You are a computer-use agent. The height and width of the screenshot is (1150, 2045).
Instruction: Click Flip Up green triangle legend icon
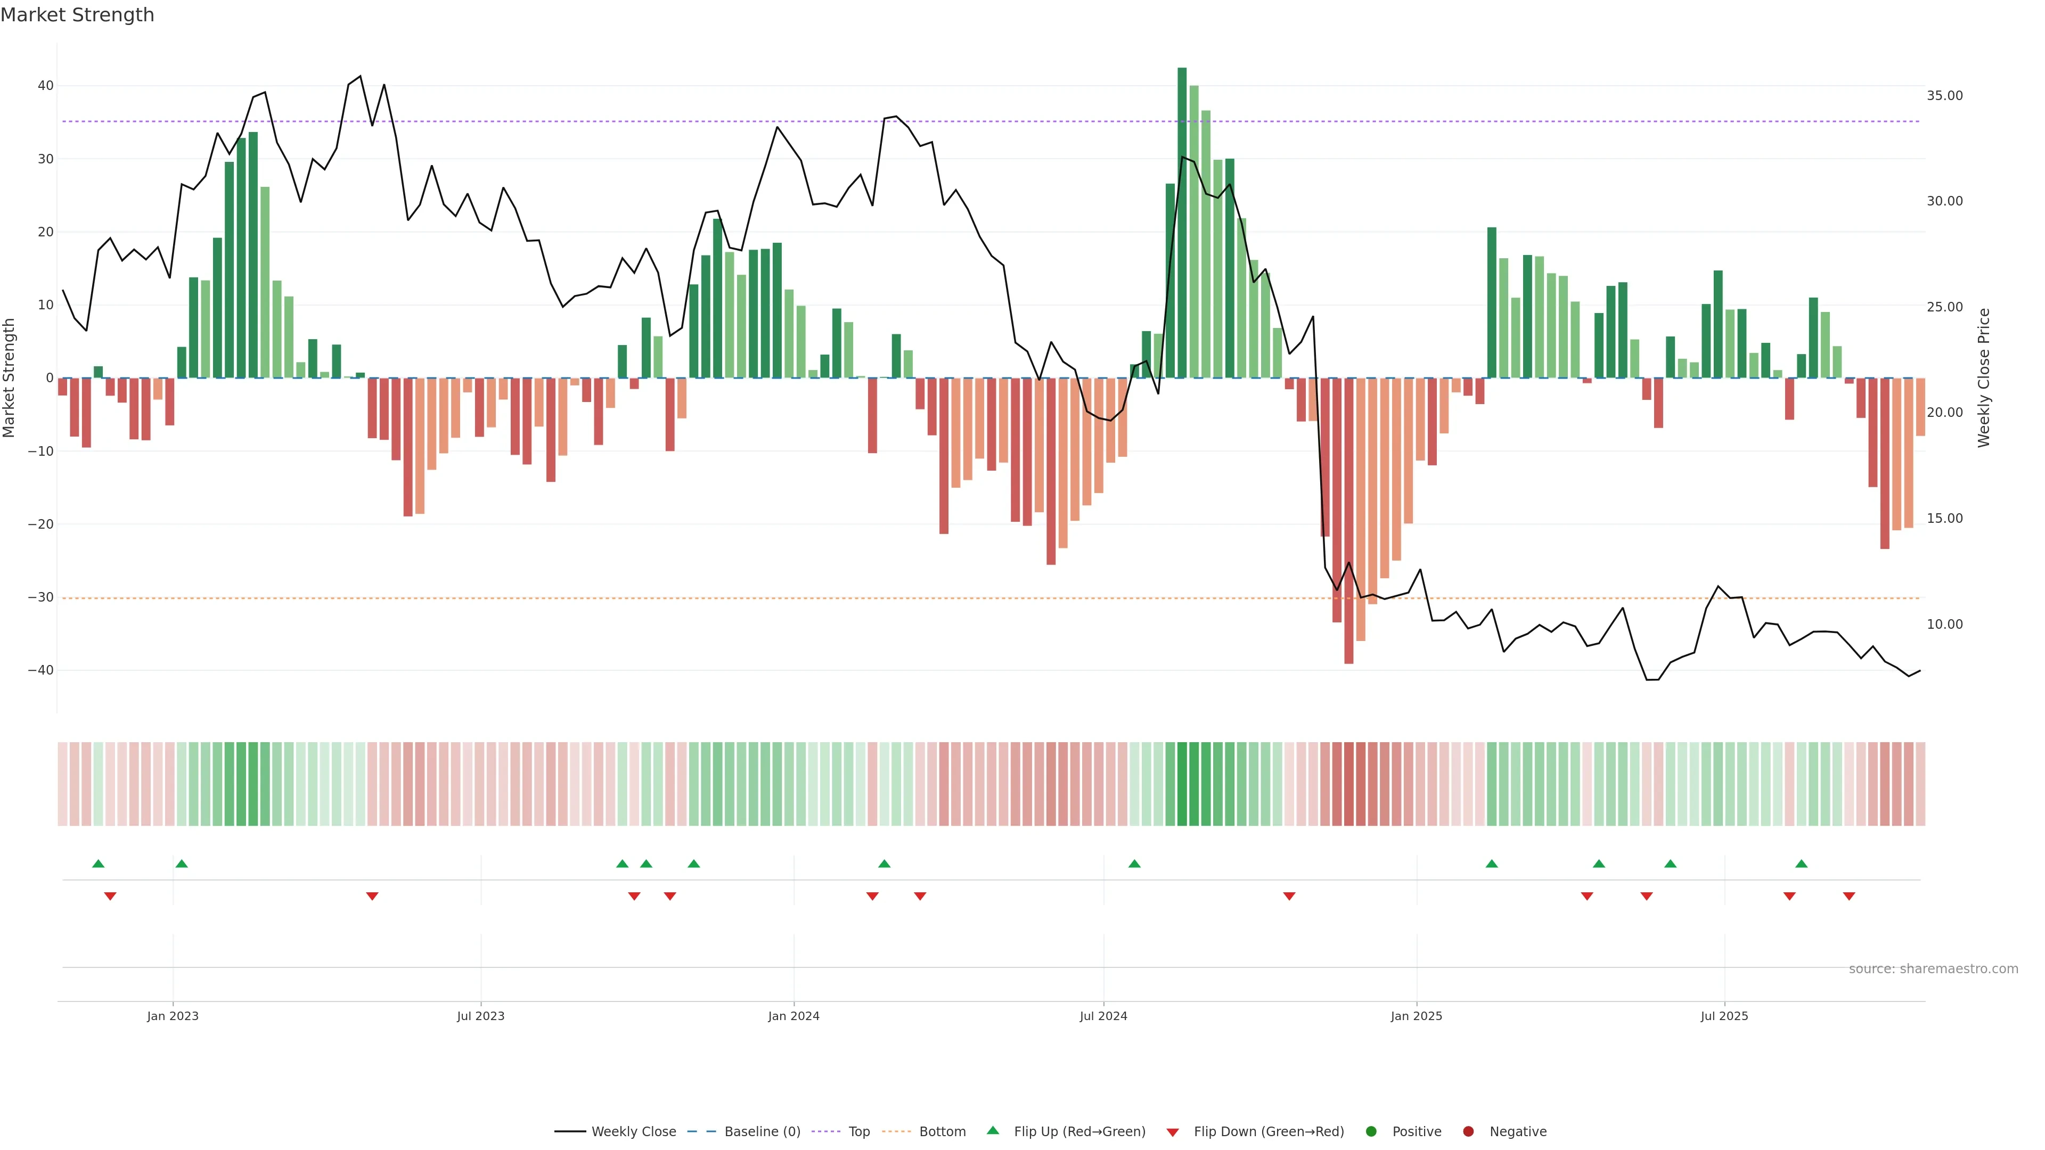[x=992, y=1131]
